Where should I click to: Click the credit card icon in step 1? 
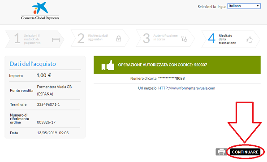pos(56,40)
